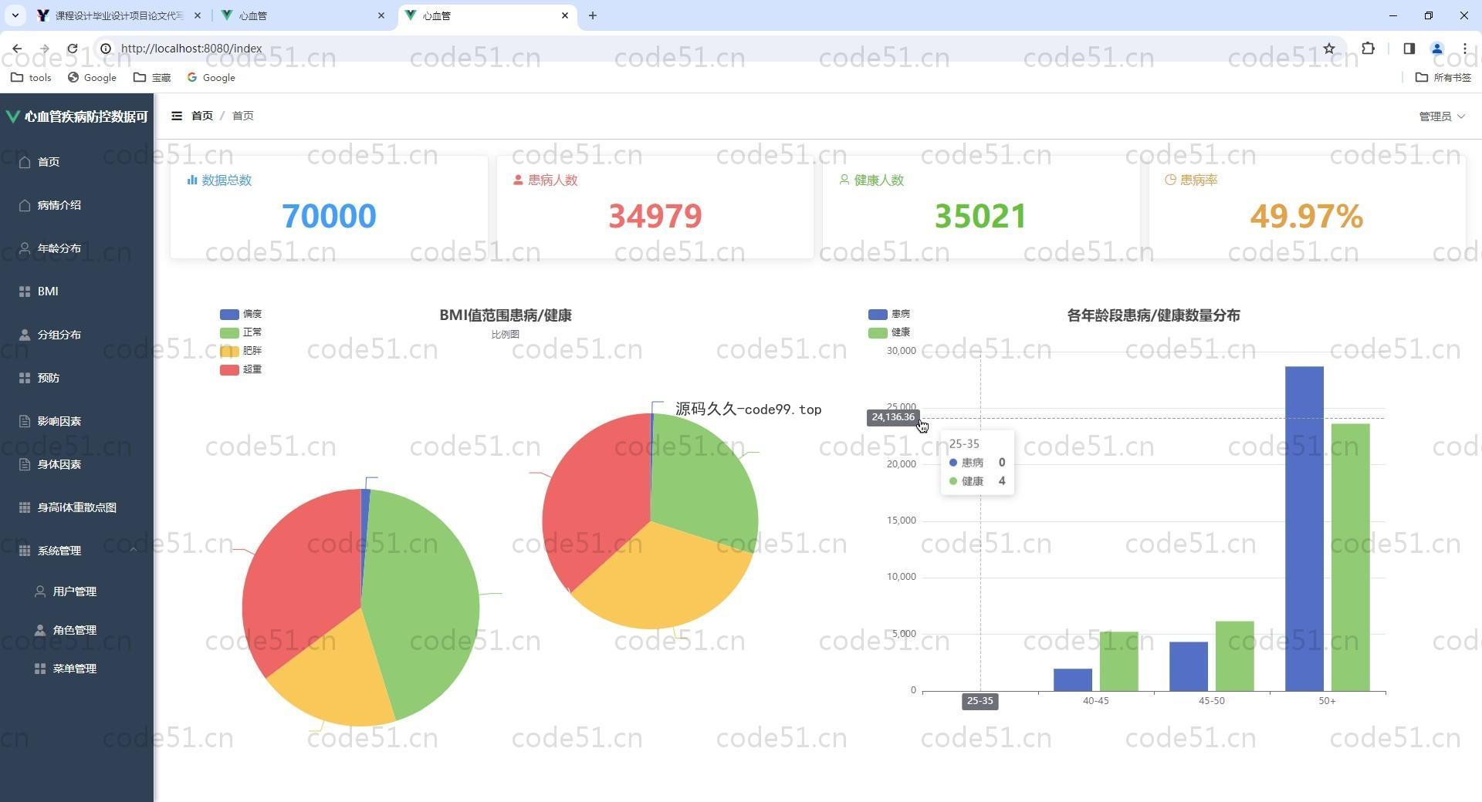Toggle the 患病 legend in bar chart
The height and width of the screenshot is (802, 1482).
(889, 314)
